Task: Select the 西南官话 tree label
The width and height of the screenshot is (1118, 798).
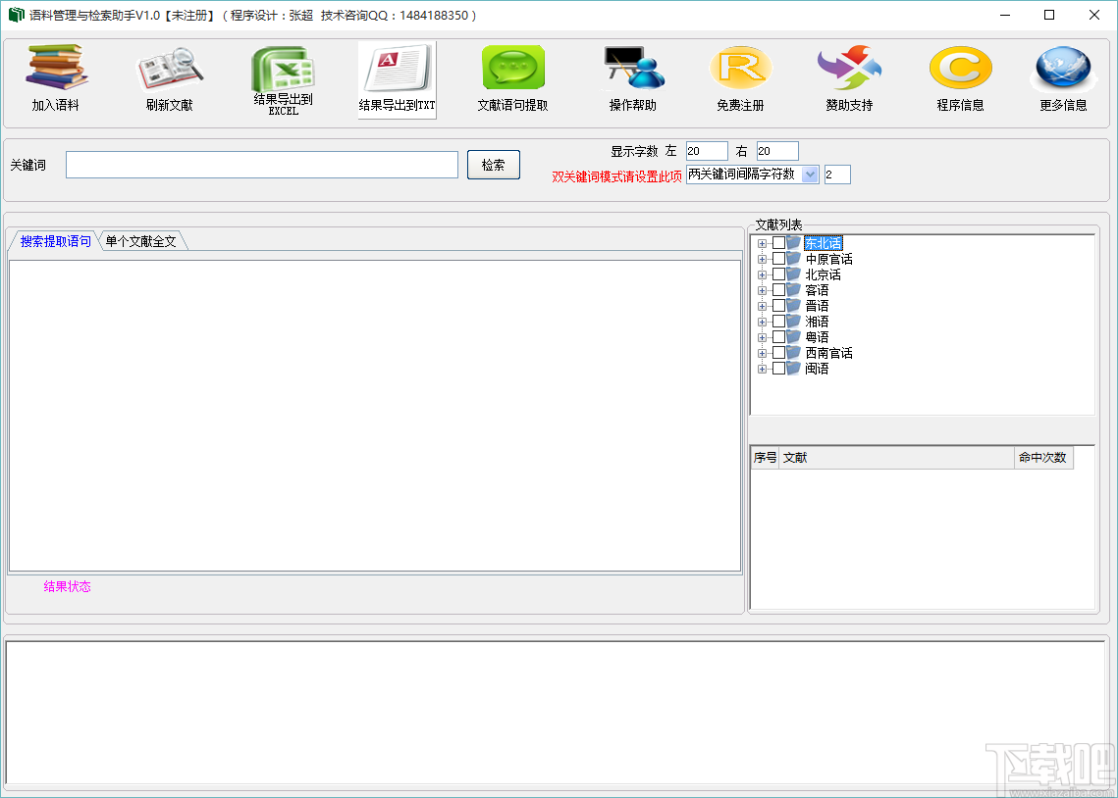Action: coord(828,353)
